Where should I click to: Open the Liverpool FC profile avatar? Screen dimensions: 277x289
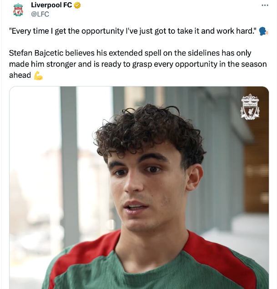(18, 10)
